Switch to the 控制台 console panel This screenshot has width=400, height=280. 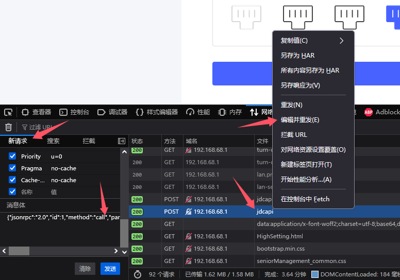pos(74,112)
